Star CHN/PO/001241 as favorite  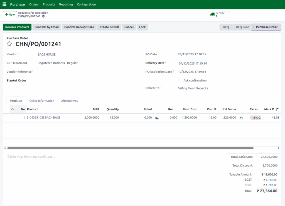click(x=9, y=44)
